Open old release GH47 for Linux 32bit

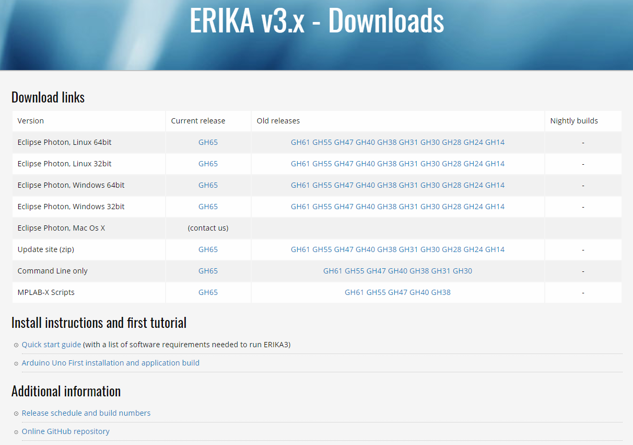click(x=344, y=164)
